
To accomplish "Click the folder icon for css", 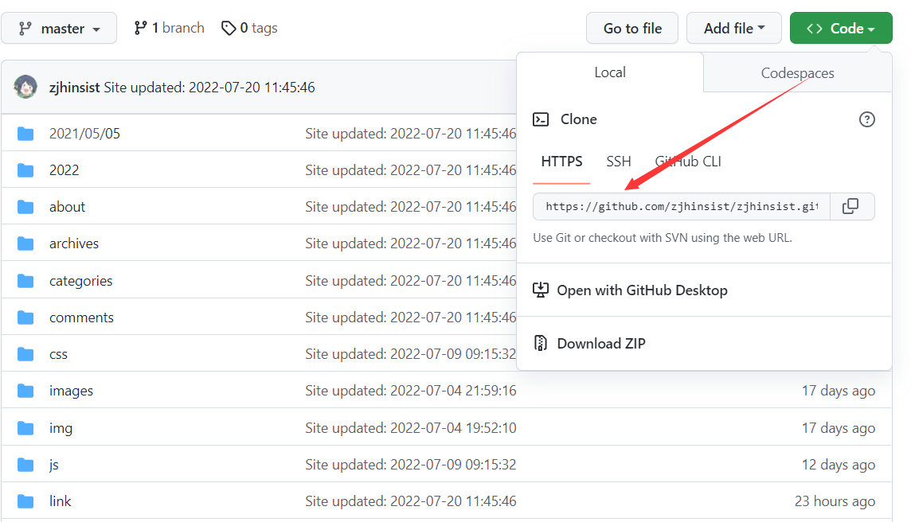I will 25,354.
